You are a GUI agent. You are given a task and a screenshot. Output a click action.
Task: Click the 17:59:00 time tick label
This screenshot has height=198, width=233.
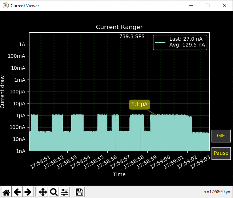[x=160, y=162]
